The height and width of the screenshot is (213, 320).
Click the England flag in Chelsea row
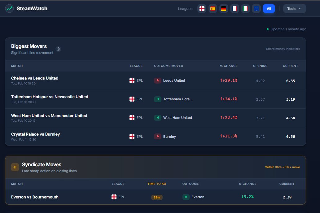click(132, 80)
